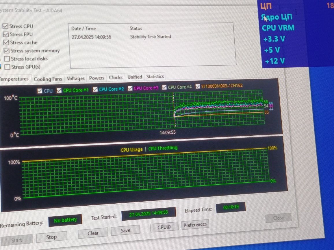The width and height of the screenshot is (334, 250).
Task: Hide the CPU temperature graph line
Action: point(40,91)
